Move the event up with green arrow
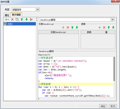120x109 pixels. click(22, 20)
